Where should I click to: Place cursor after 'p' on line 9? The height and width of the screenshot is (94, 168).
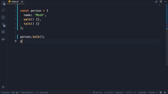(x=22, y=41)
